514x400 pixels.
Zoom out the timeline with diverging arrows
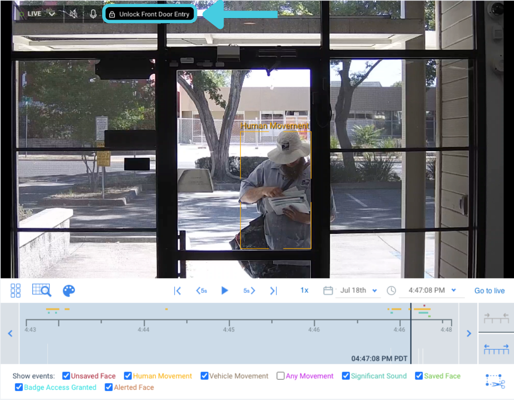coord(496,349)
